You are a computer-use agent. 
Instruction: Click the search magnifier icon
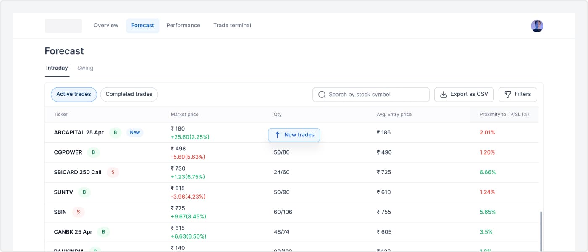click(x=322, y=94)
